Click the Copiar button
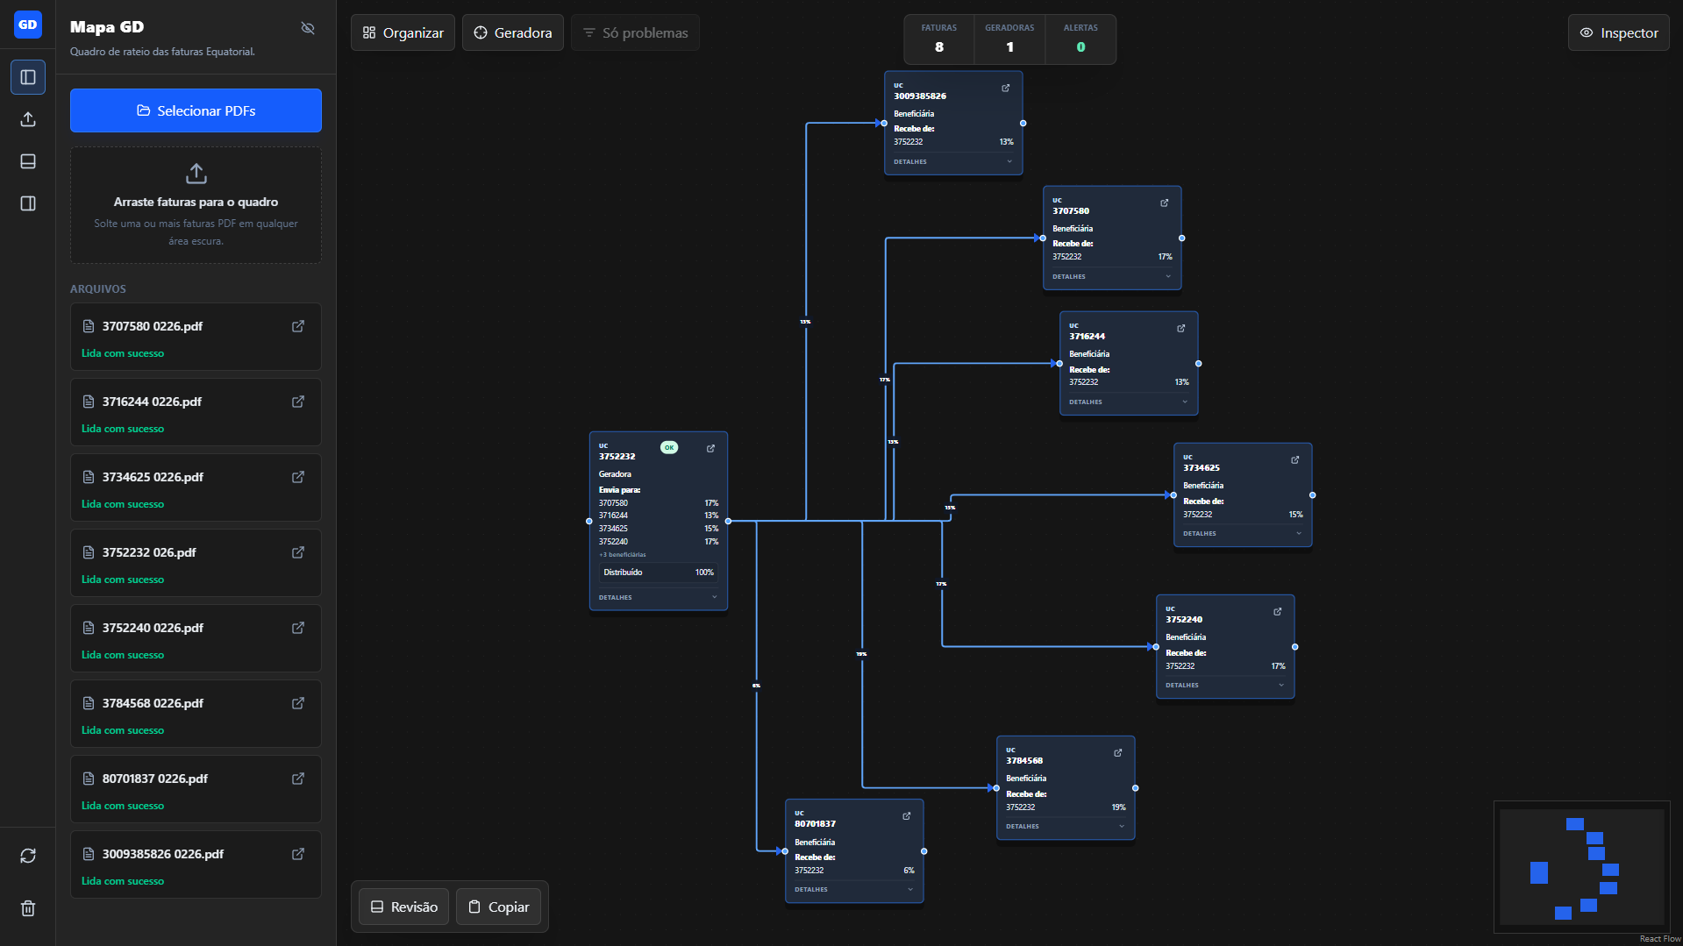 (498, 907)
